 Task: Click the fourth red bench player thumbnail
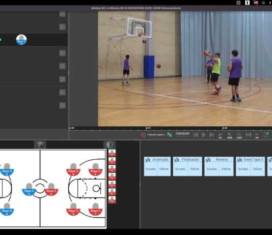click(112, 177)
